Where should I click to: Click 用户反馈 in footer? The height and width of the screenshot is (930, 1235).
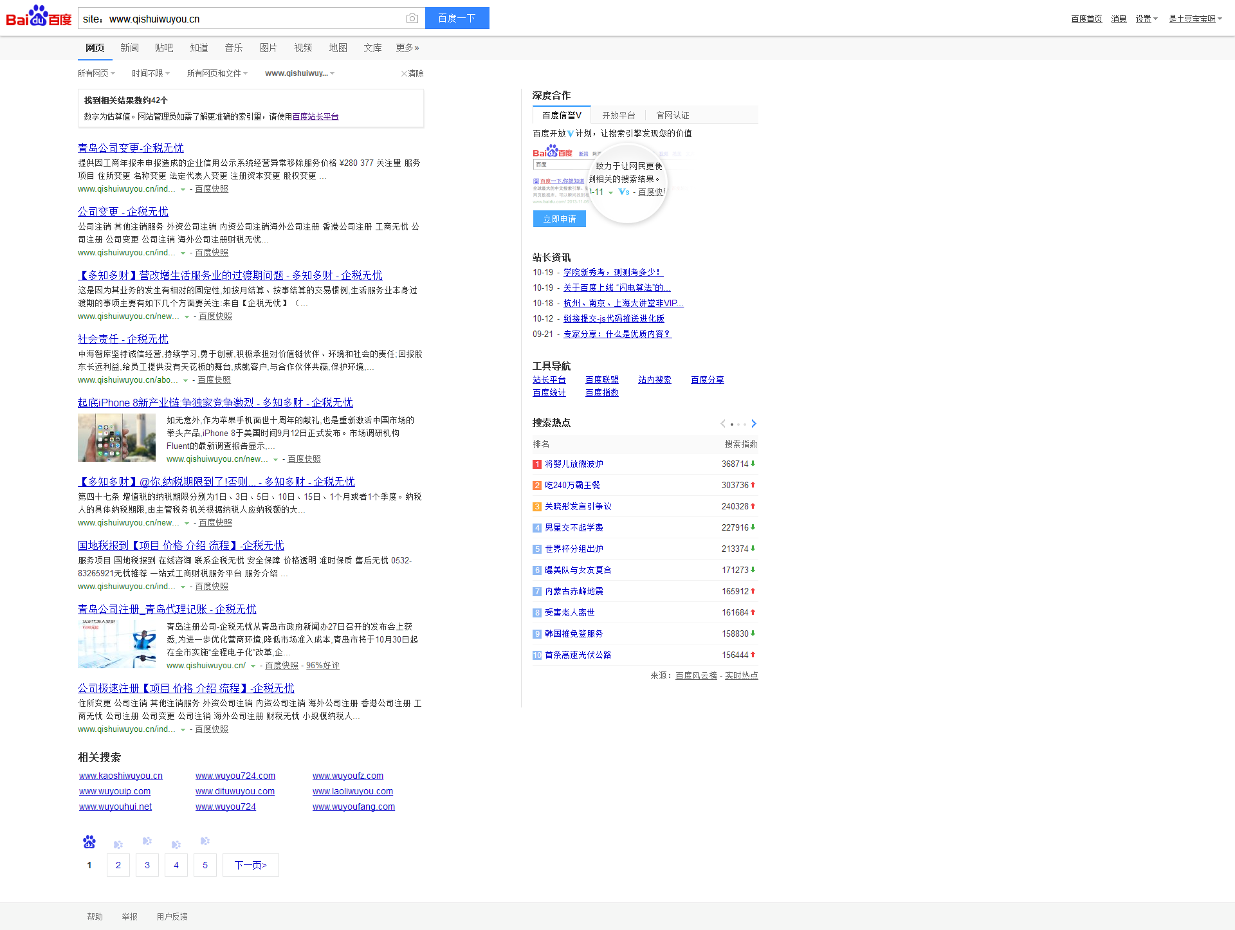172,917
